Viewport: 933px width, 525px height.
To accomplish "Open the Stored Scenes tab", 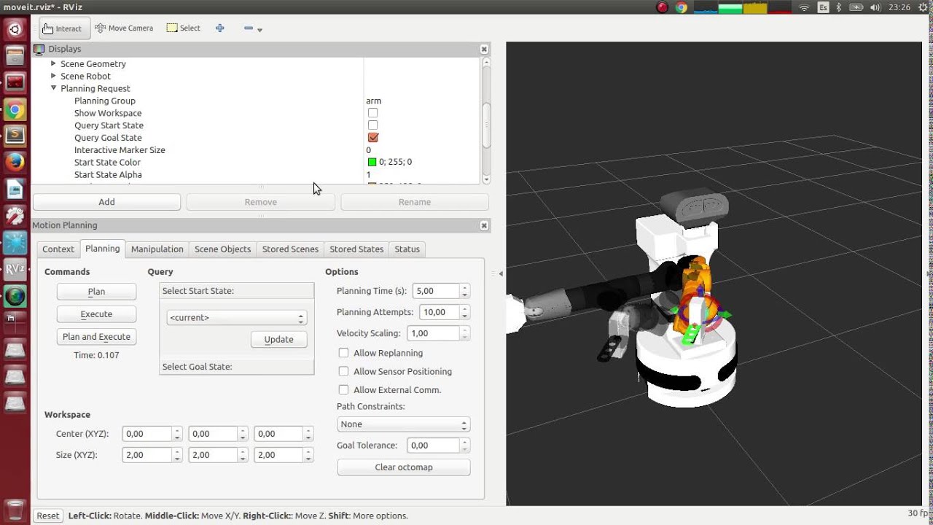I will (x=290, y=249).
